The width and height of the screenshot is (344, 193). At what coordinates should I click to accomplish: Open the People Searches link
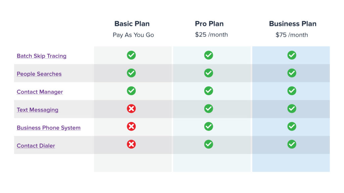(39, 74)
